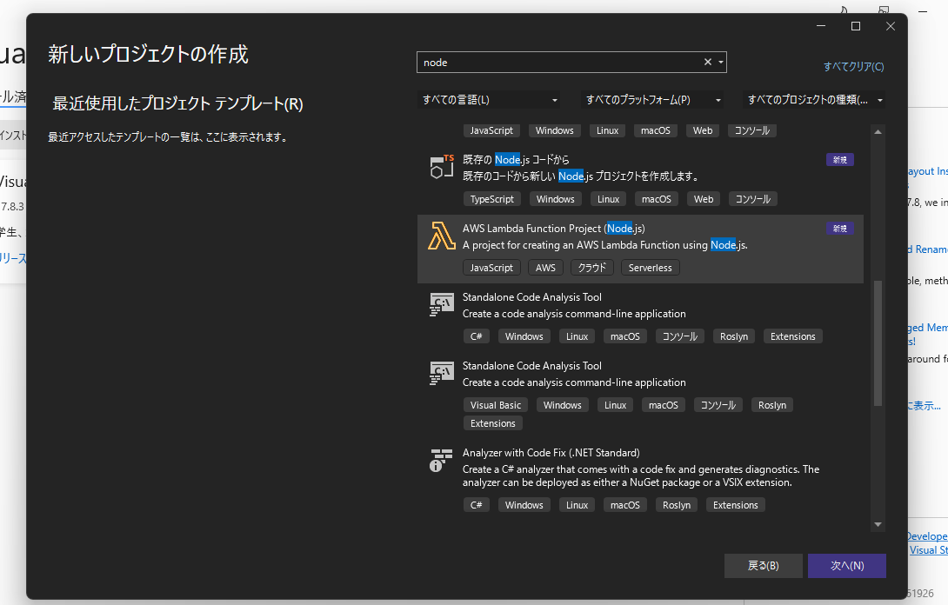Click the AWS tag on Lambda template

(545, 268)
